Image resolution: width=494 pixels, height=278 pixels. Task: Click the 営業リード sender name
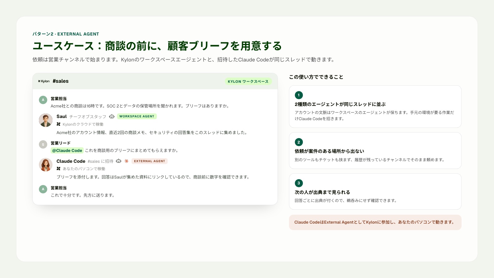61,143
